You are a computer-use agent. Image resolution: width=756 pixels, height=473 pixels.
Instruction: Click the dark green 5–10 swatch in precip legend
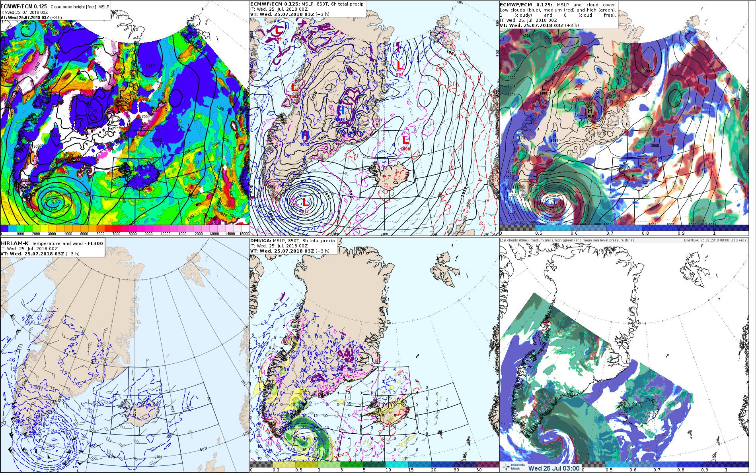(x=374, y=464)
